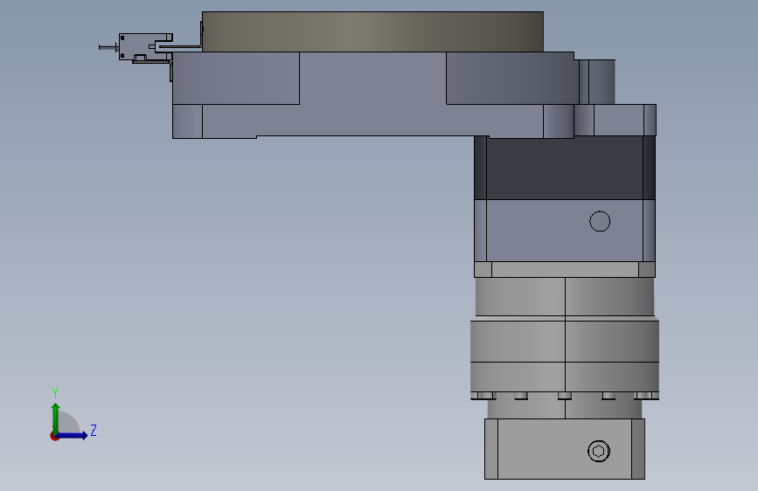The width and height of the screenshot is (758, 491).
Task: Select the small sensor switch at upper left
Action: coord(145,47)
